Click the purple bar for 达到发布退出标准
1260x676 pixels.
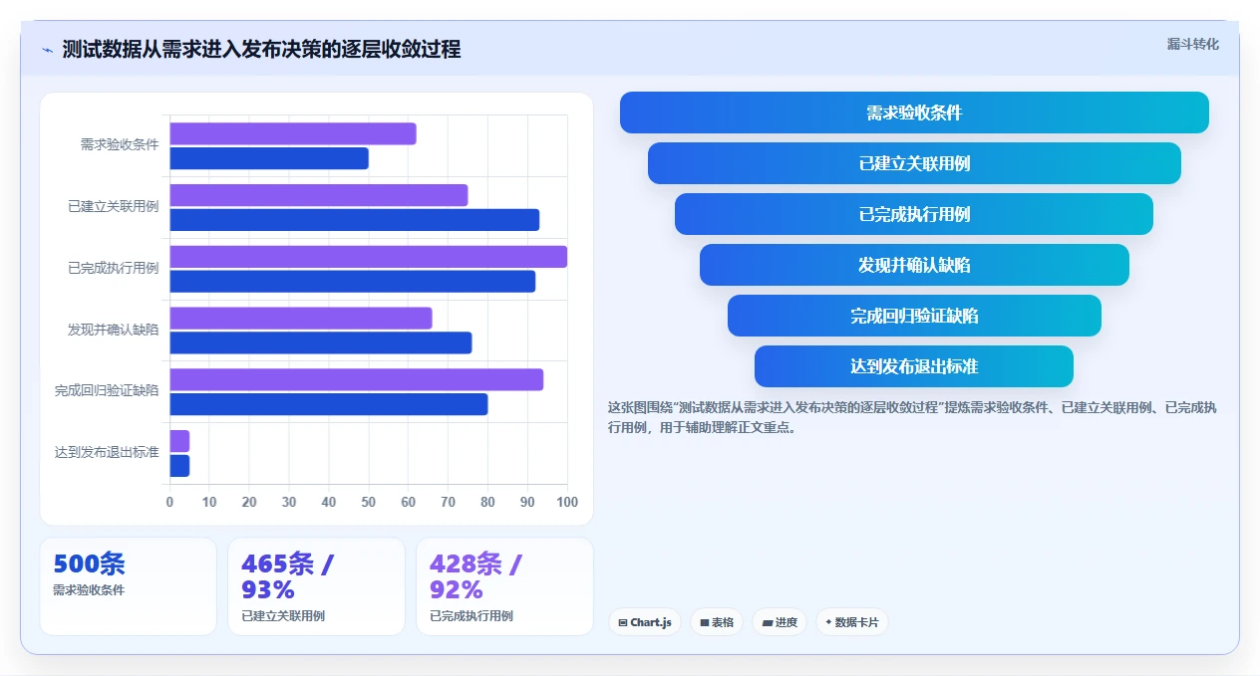[x=179, y=441]
